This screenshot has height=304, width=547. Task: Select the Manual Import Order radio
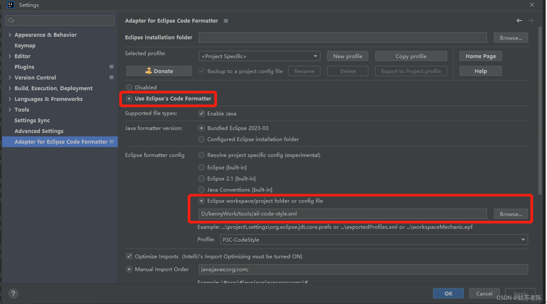pyautogui.click(x=129, y=269)
